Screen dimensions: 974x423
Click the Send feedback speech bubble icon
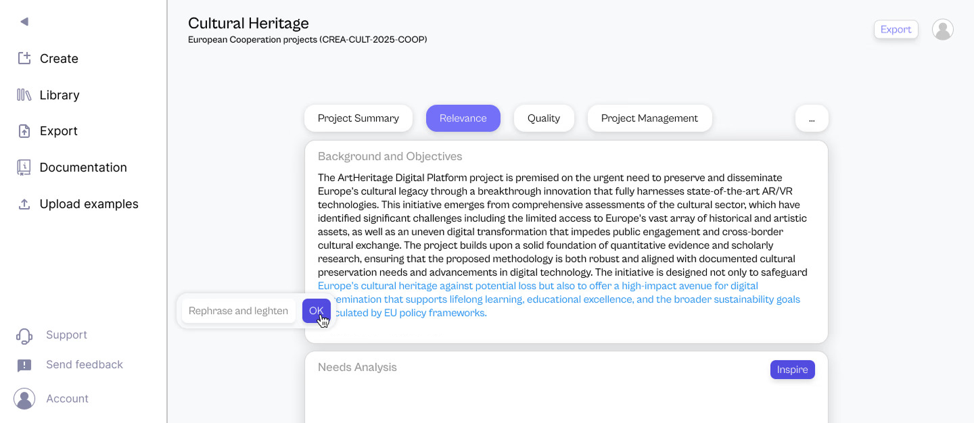pos(24,365)
